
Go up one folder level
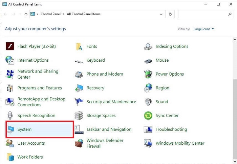pyautogui.click(x=26, y=14)
